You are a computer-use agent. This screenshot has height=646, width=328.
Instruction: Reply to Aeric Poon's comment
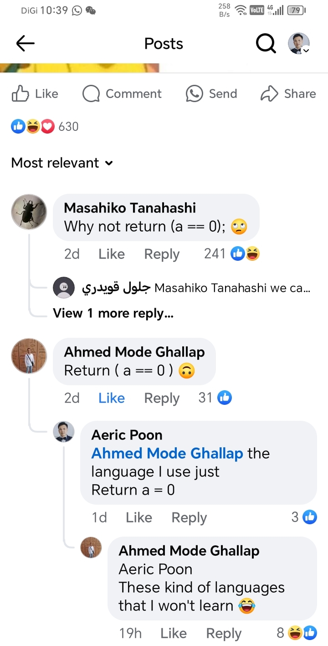[189, 517]
